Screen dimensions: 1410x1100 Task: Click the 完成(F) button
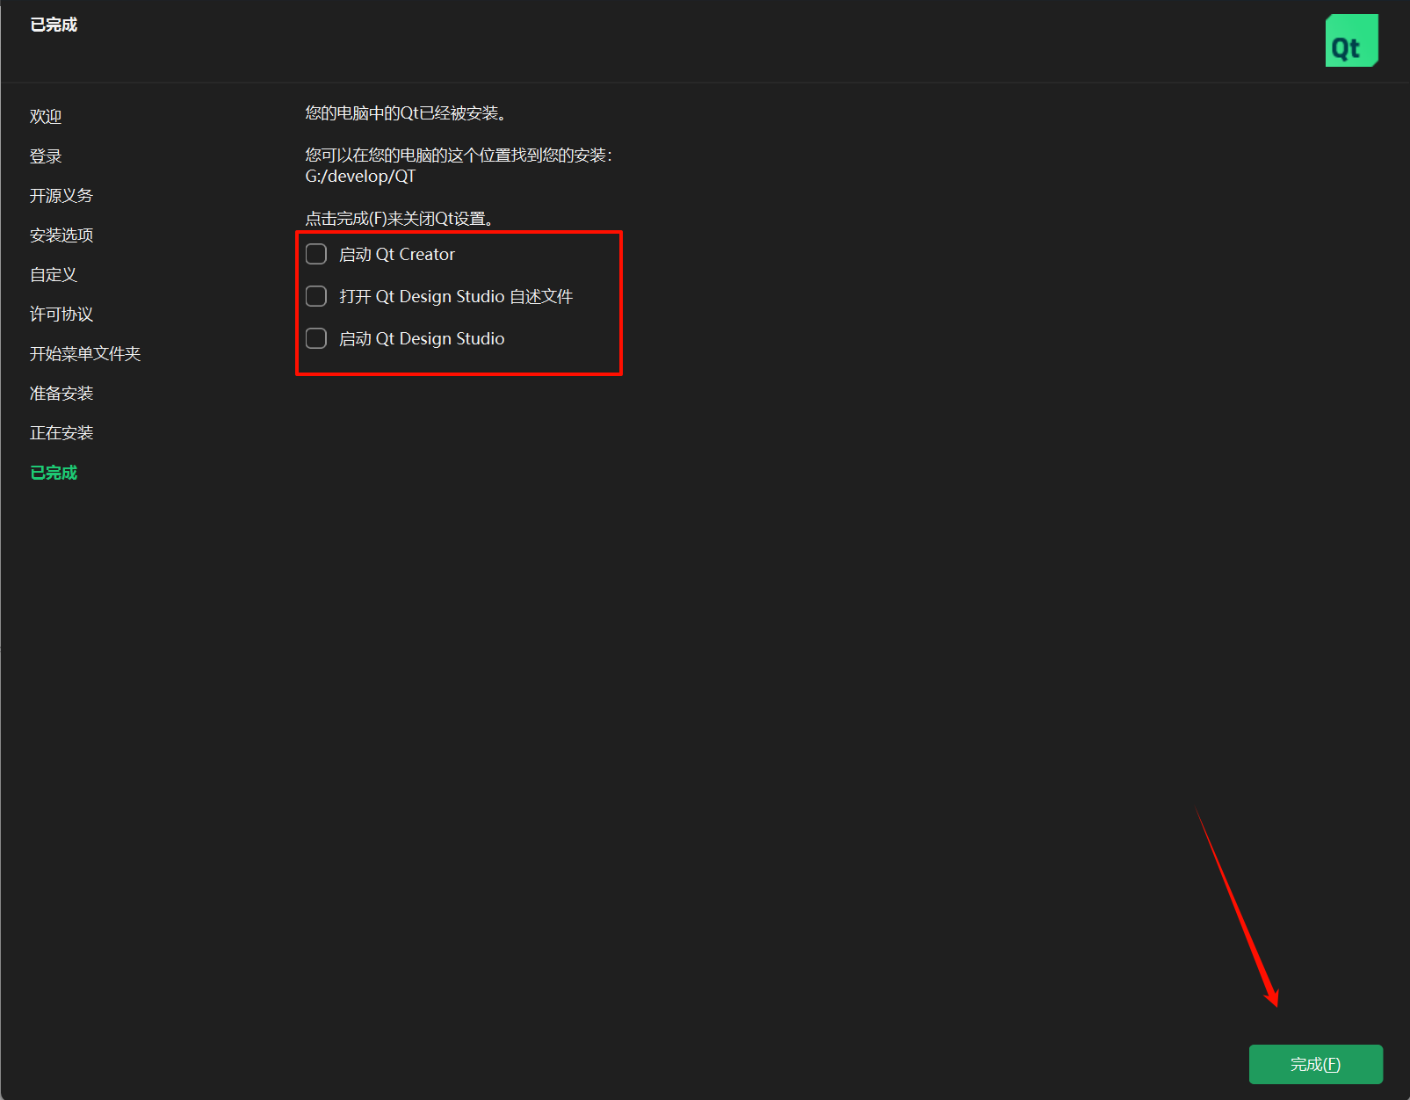(x=1314, y=1064)
